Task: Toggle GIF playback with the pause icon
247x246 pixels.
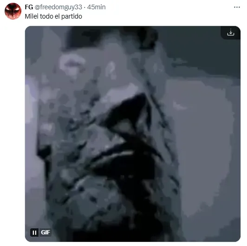Action: click(34, 233)
